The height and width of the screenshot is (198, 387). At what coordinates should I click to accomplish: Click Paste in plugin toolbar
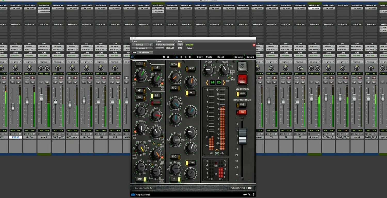pyautogui.click(x=209, y=57)
